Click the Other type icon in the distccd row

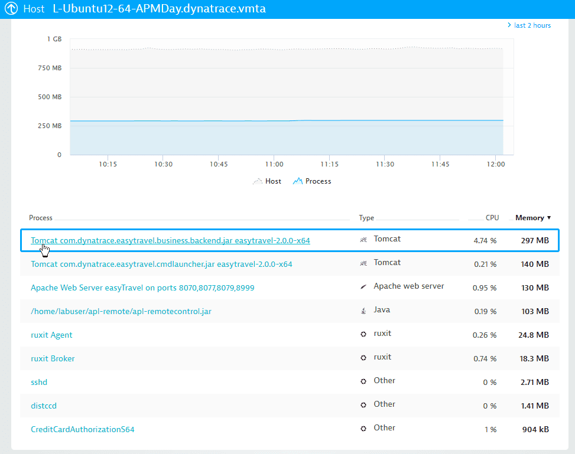pos(363,405)
